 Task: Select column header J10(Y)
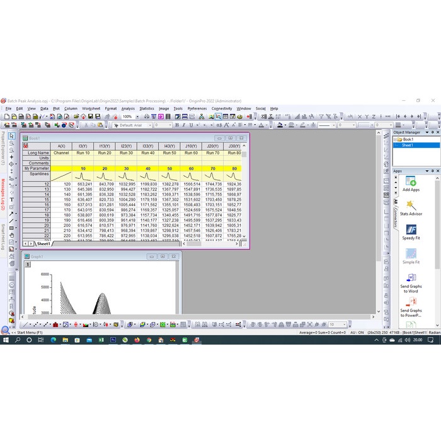click(191, 146)
